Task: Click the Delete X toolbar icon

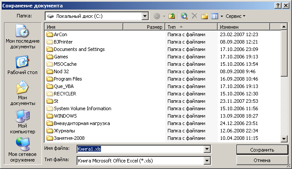Action: coord(194,16)
